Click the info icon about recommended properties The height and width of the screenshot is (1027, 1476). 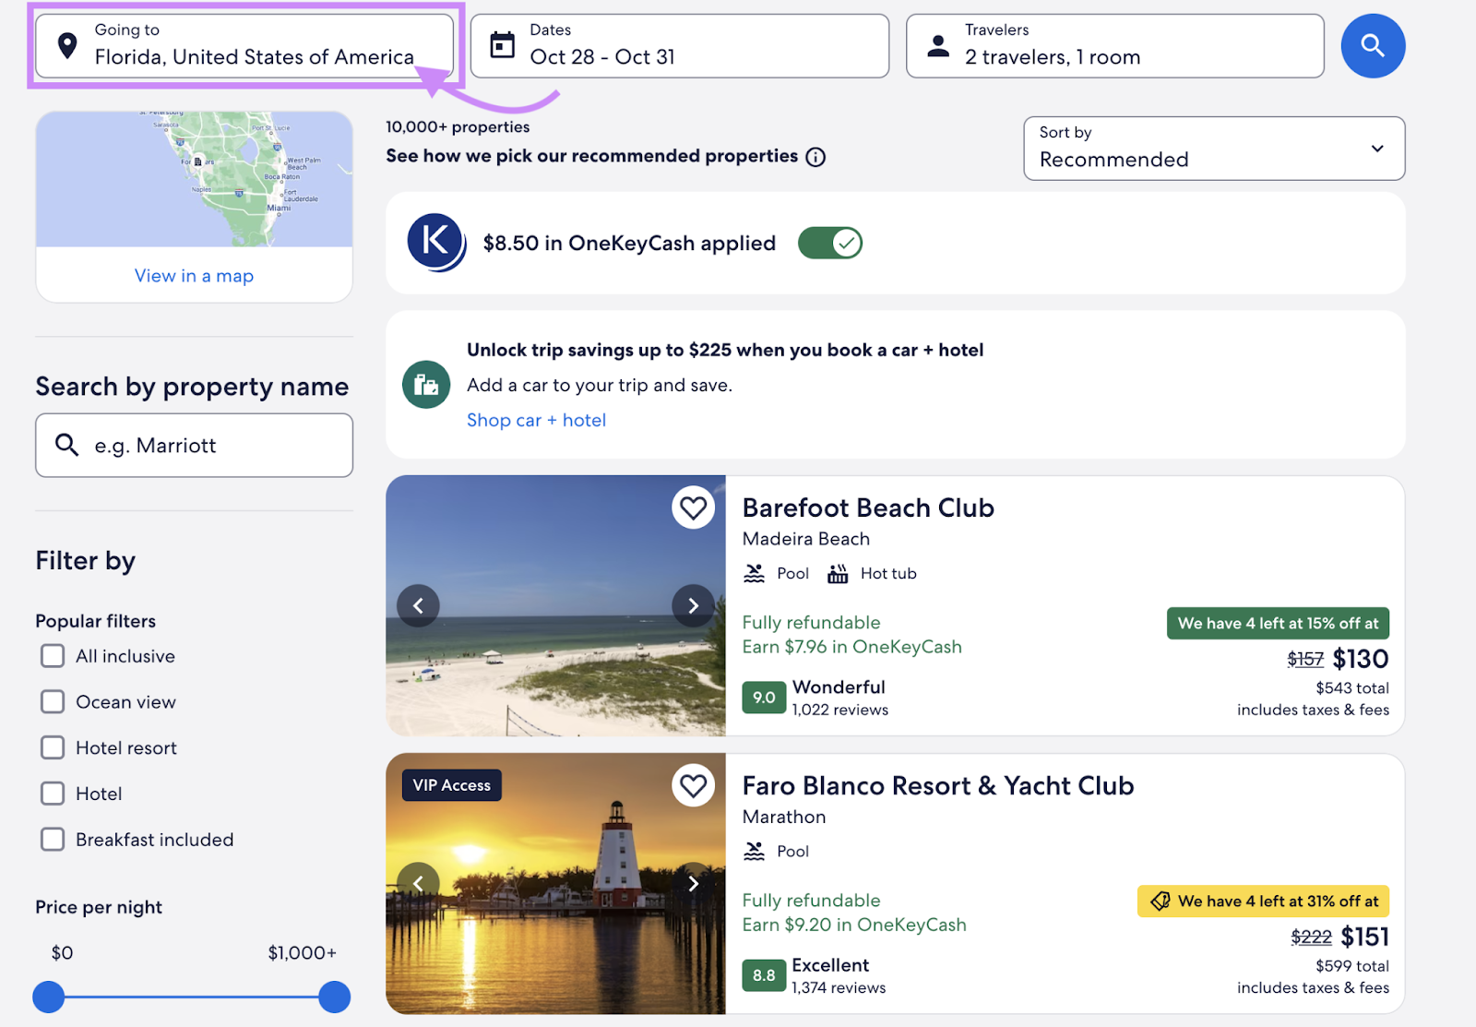[815, 157]
